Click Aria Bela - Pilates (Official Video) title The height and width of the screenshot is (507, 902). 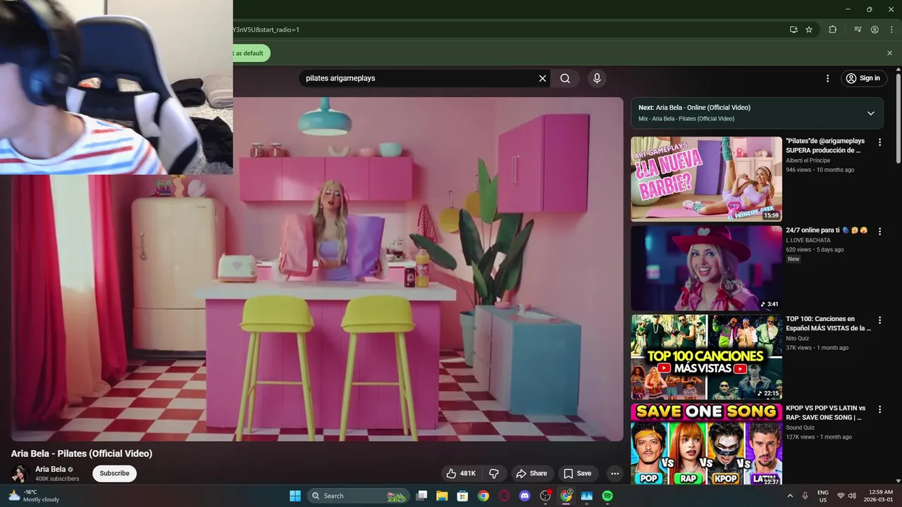[82, 453]
